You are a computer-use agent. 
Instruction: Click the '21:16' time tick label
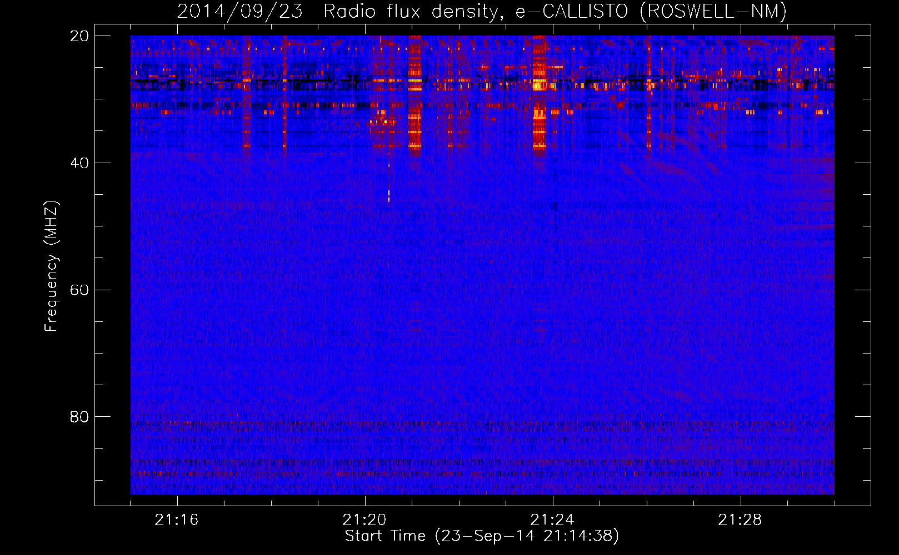[177, 520]
